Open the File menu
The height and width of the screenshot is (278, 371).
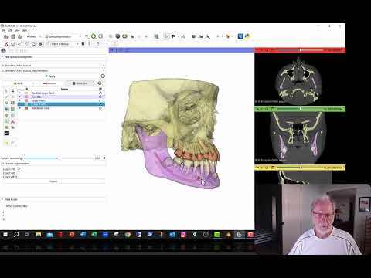pos(4,30)
